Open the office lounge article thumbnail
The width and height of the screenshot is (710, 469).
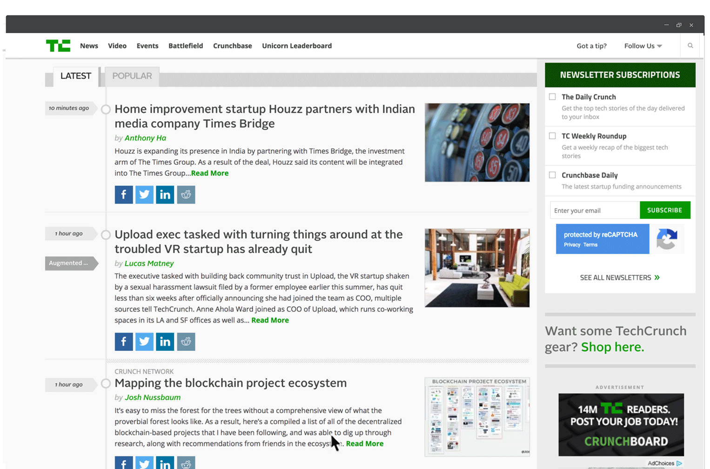(x=477, y=268)
